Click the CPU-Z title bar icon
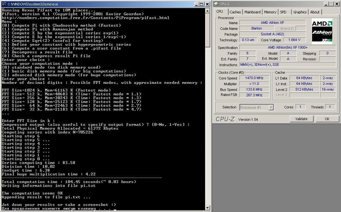The width and height of the screenshot is (341, 212). [216, 4]
